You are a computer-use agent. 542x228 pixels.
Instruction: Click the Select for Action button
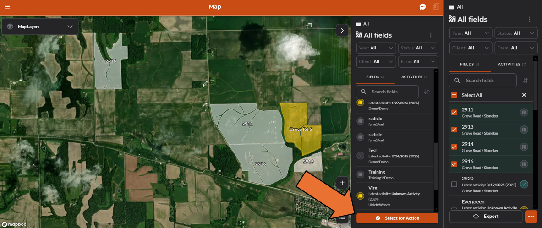point(397,218)
